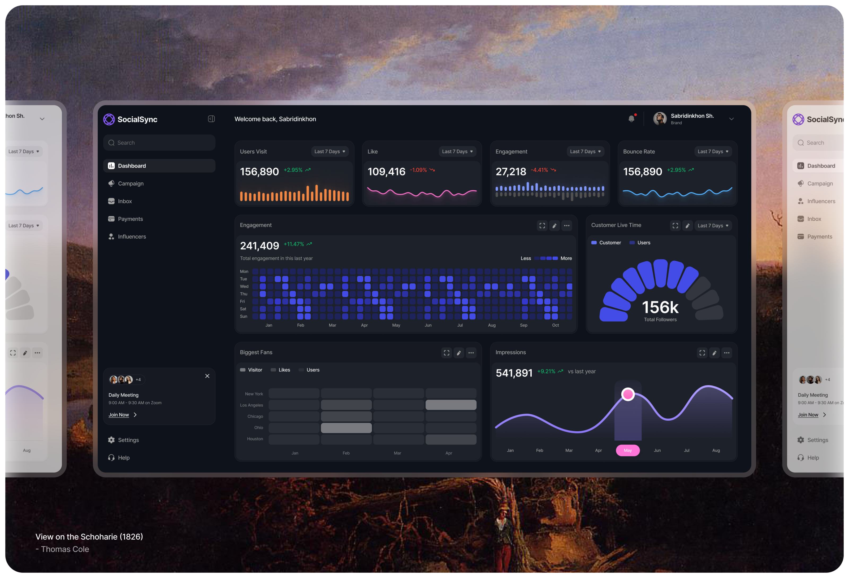This screenshot has width=849, height=578.
Task: Click the Join Now meeting link
Action: tap(119, 415)
